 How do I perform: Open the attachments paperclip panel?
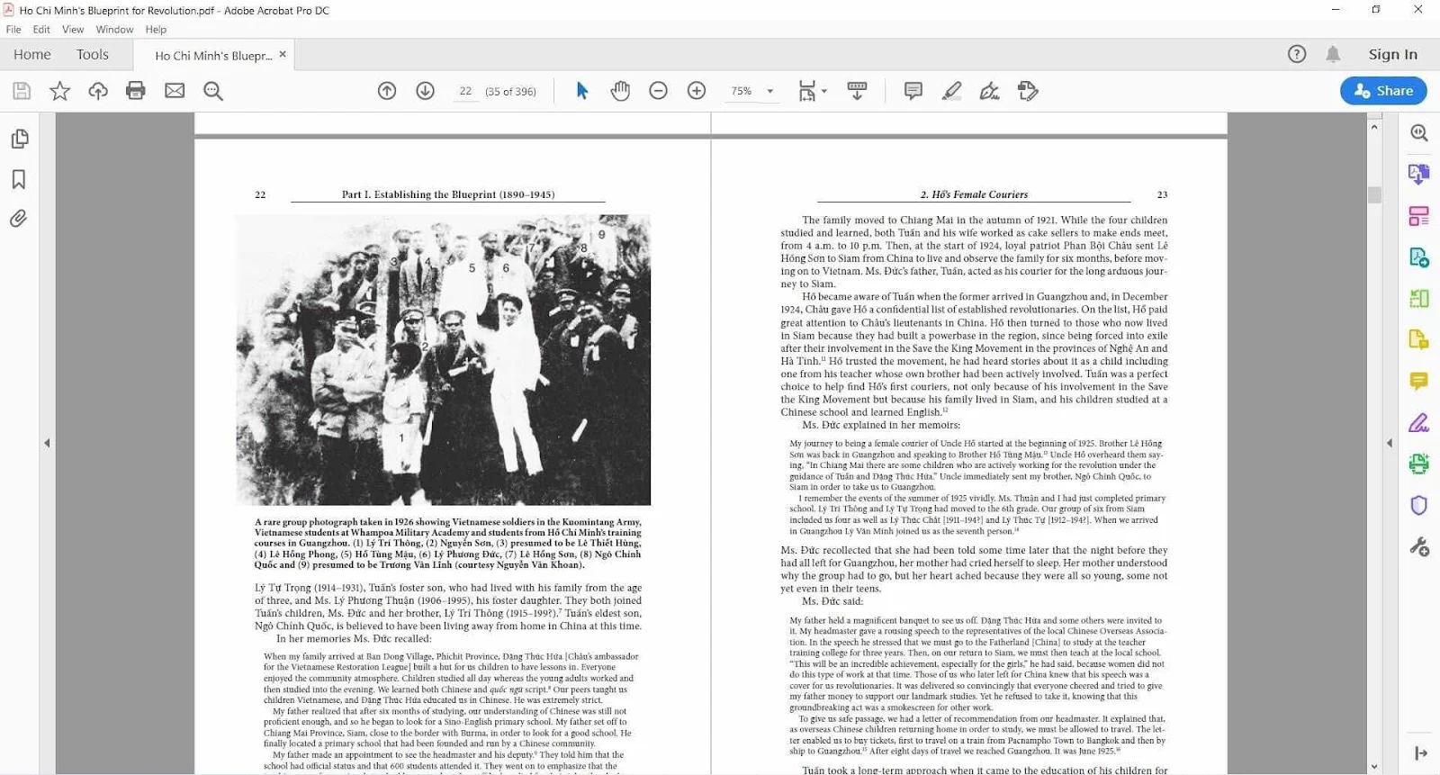19,219
